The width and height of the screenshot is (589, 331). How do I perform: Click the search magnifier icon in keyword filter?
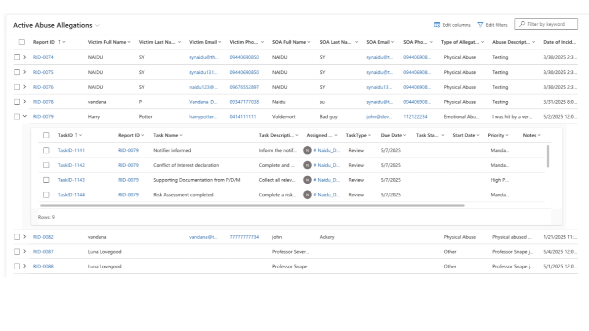coord(522,24)
